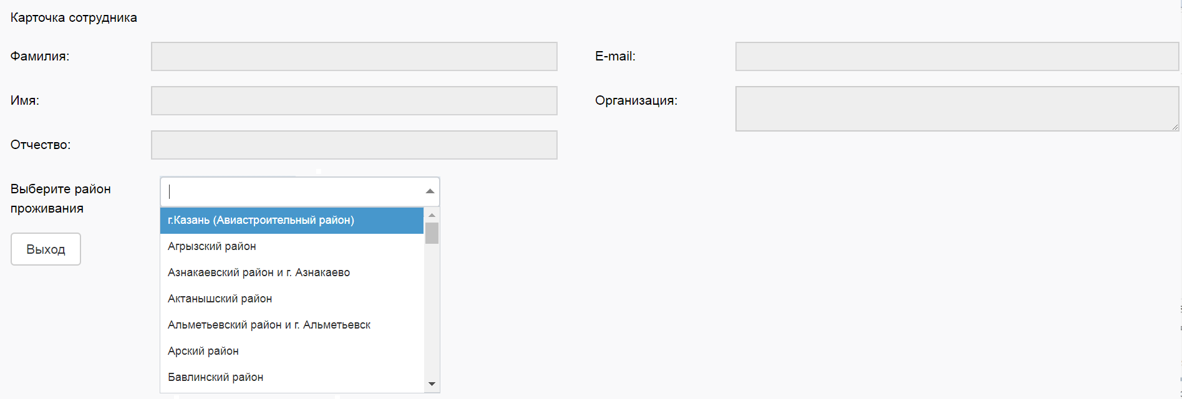Click the dropdown list scrollbar thumb
This screenshot has width=1182, height=399.
(432, 233)
